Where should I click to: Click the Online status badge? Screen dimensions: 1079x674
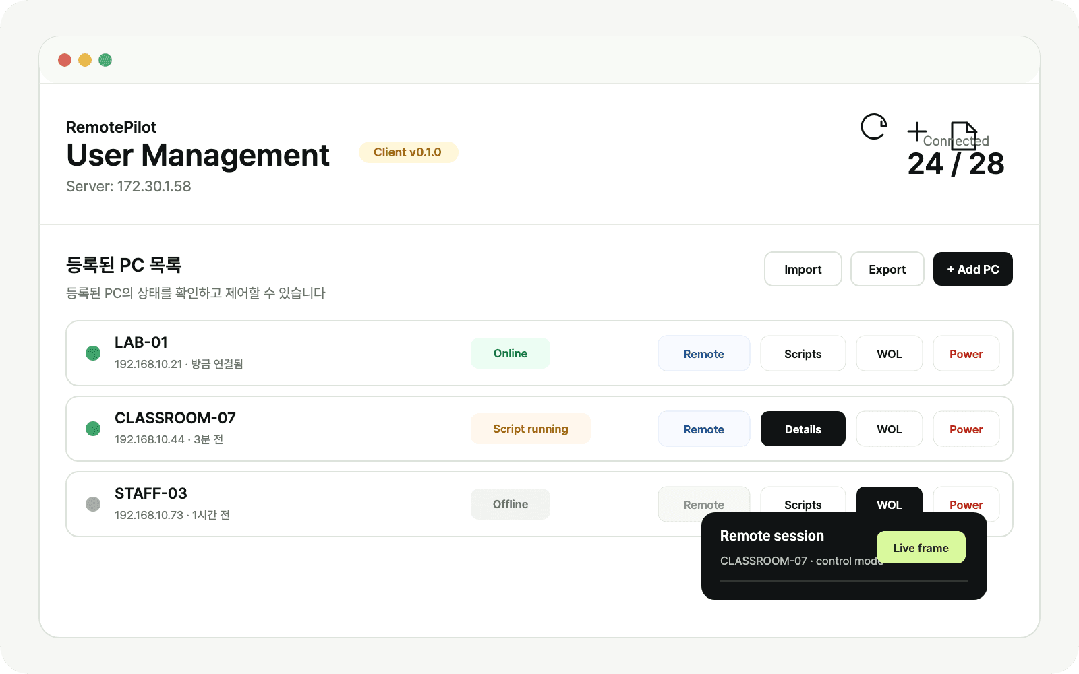pos(511,353)
